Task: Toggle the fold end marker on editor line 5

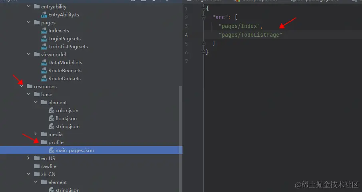Action: 203,44
